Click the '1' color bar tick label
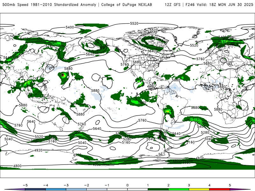Screen dimensions: 255x191 click(x=148, y=185)
